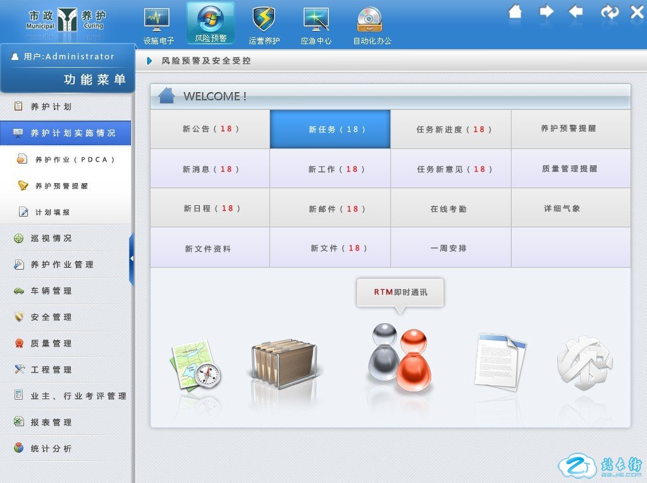Click the refresh arrows icon at top right

coord(610,11)
